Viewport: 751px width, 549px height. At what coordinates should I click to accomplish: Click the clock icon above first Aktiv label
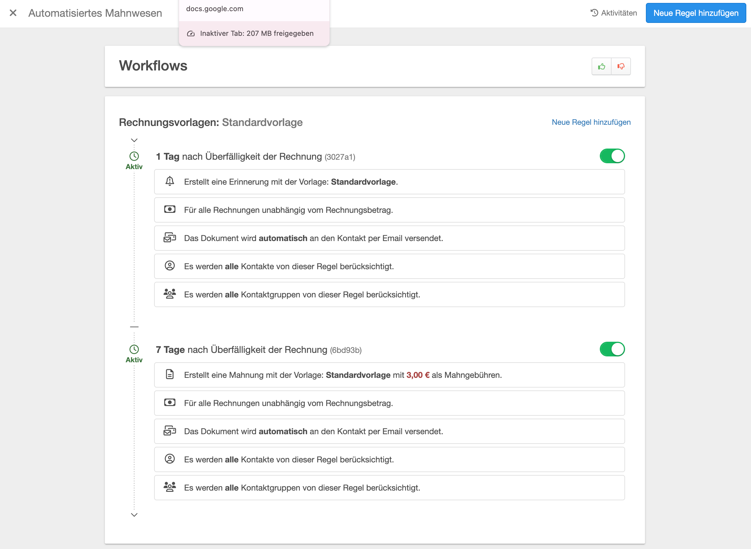point(134,156)
